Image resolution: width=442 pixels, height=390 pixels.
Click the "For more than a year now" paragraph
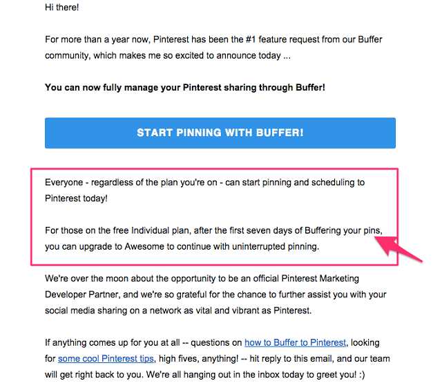coord(97,39)
